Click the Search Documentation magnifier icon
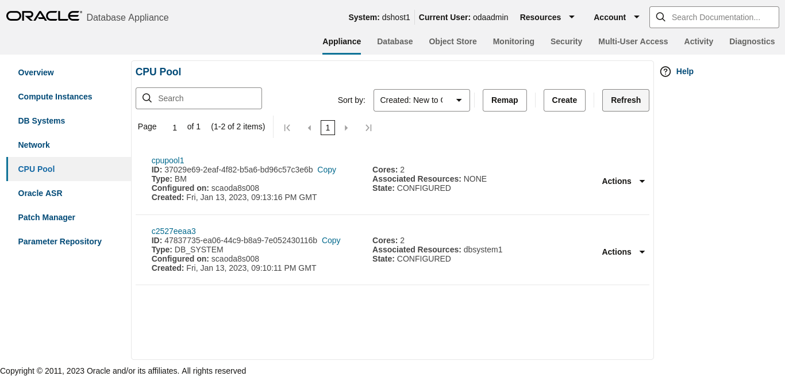Viewport: 785px width, 376px height. [x=661, y=17]
